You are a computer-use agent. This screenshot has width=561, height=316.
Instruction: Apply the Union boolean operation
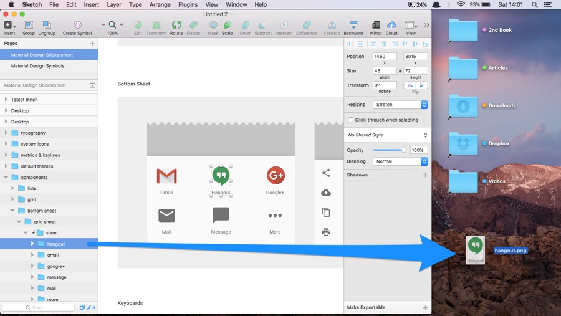point(246,27)
